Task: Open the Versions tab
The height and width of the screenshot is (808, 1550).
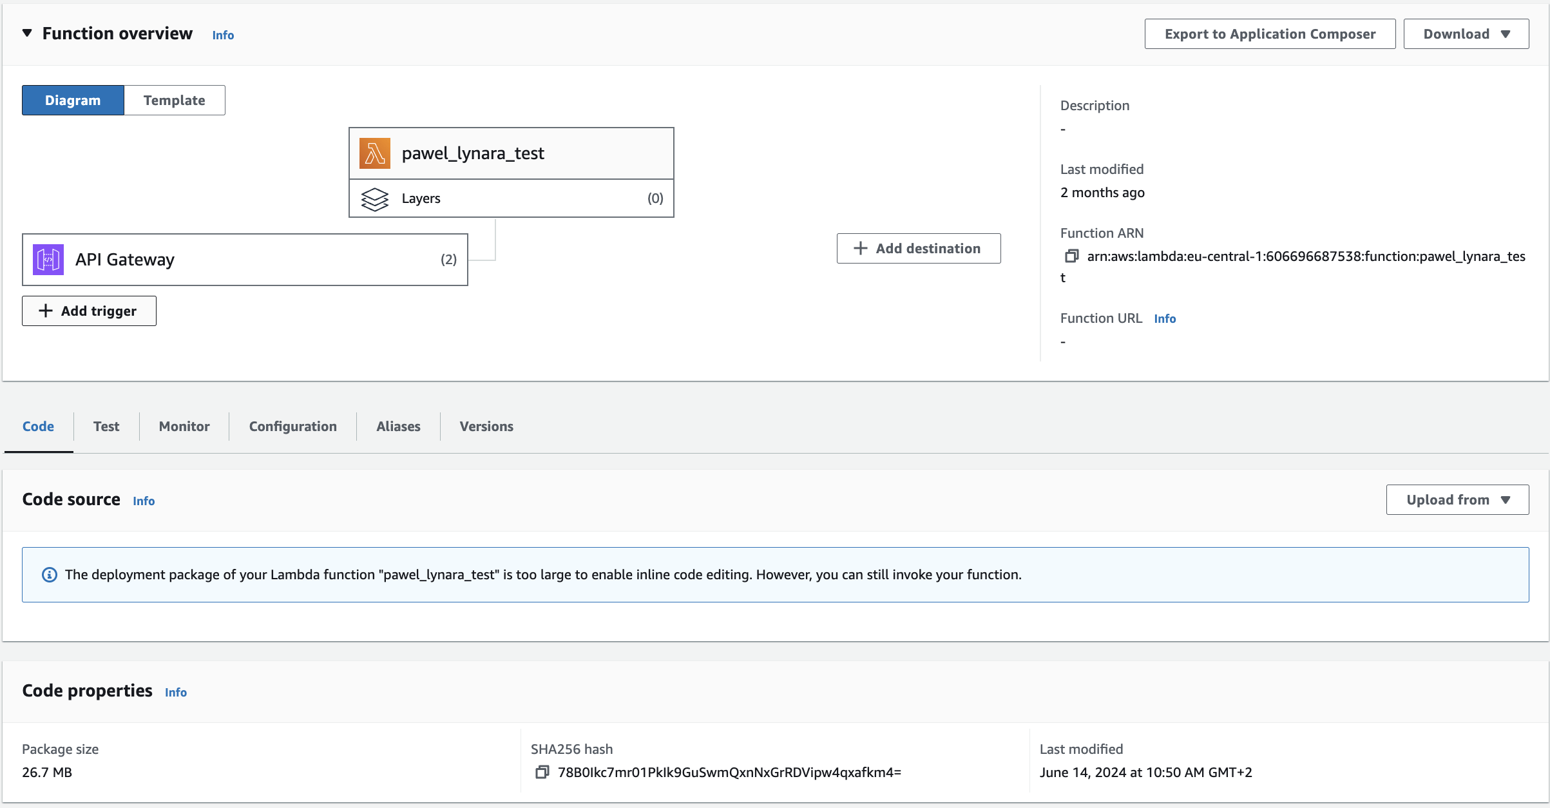Action: click(x=486, y=427)
